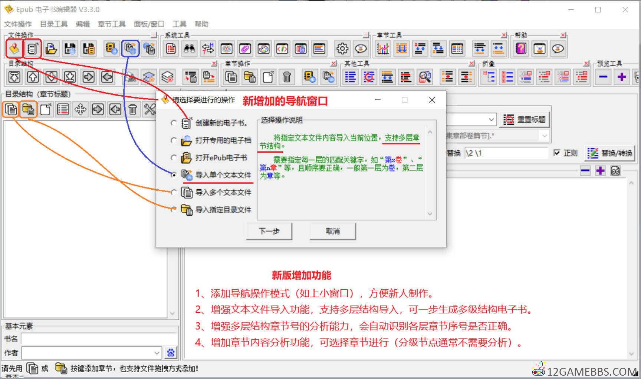
Task: Open the 目录工具 menu
Action: pyautogui.click(x=54, y=24)
